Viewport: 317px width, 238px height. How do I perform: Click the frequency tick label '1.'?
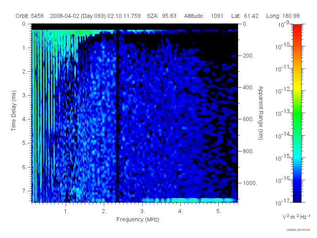click(66, 211)
